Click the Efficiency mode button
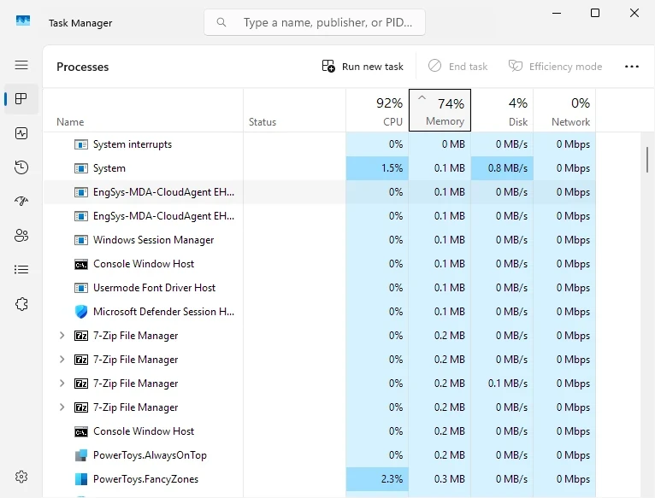 tap(556, 67)
